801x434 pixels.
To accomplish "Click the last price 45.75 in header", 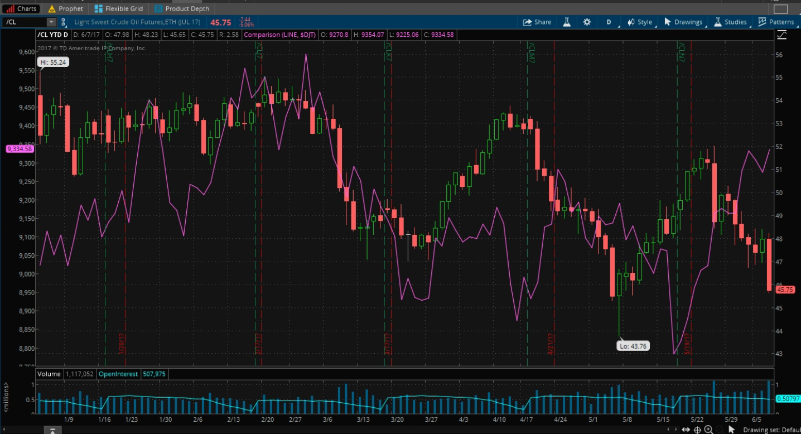I will click(x=220, y=22).
